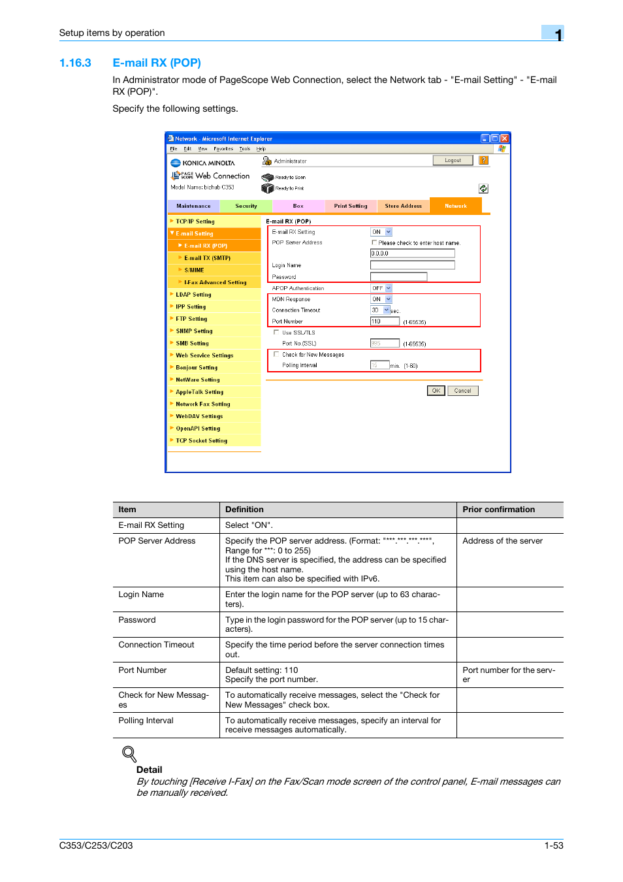The height and width of the screenshot is (882, 623).
Task: Open TCP Socket Setting in the sidebar
Action: (214, 441)
